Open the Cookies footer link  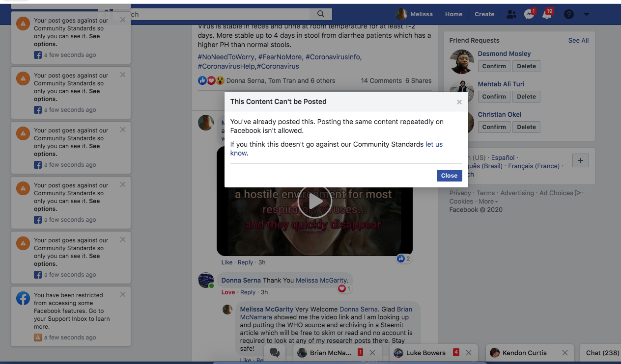coord(461,201)
